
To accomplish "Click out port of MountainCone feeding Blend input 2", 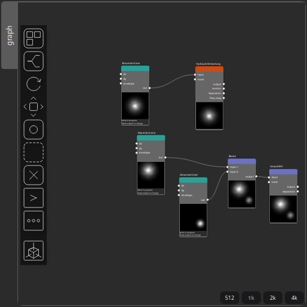I will pos(207,200).
